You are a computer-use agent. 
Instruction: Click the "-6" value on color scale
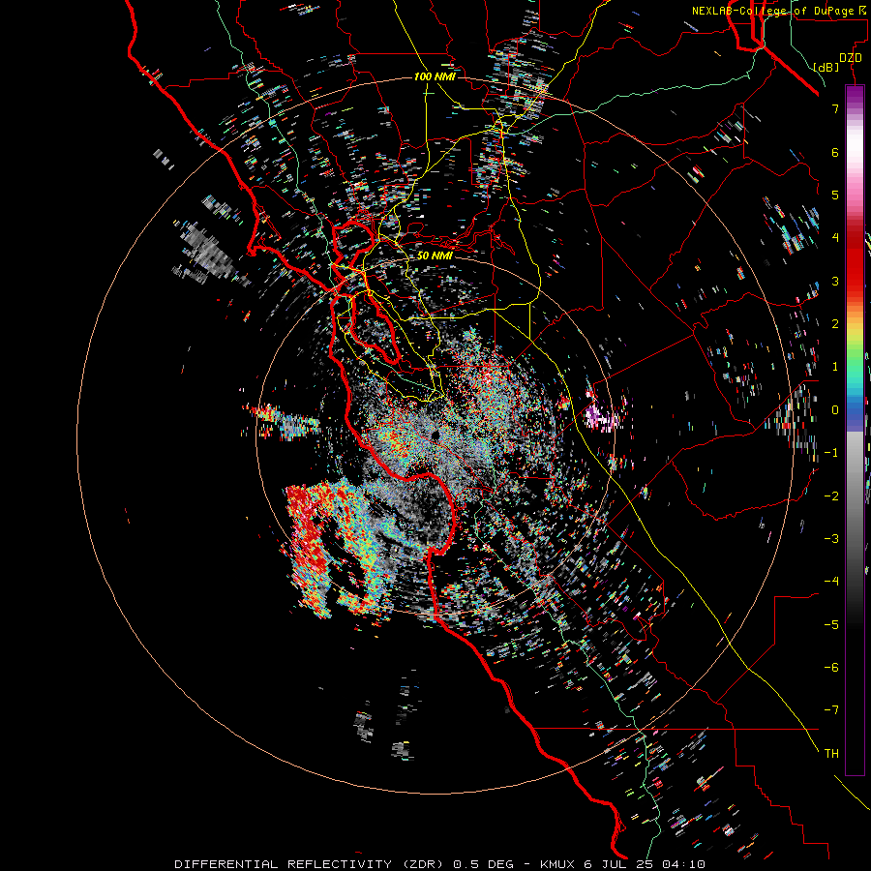831,668
